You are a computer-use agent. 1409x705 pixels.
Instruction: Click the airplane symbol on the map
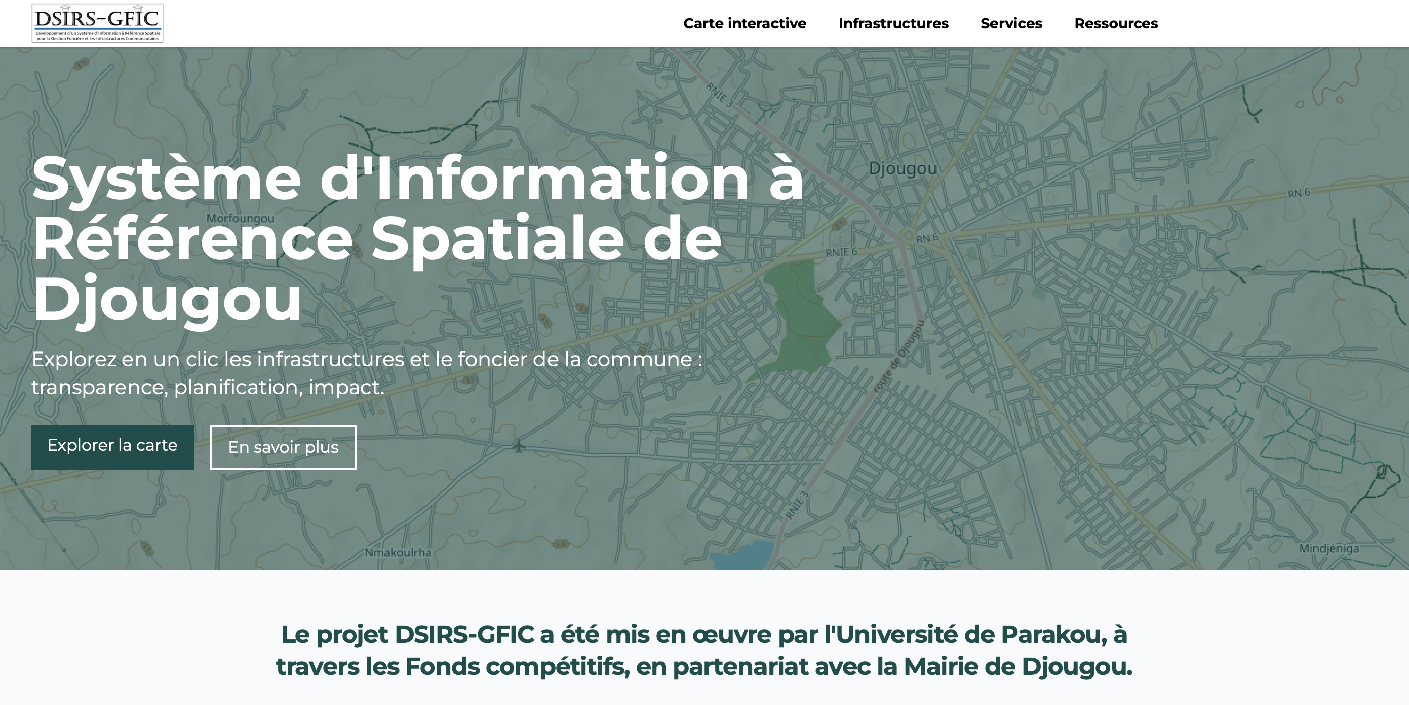pos(518,447)
